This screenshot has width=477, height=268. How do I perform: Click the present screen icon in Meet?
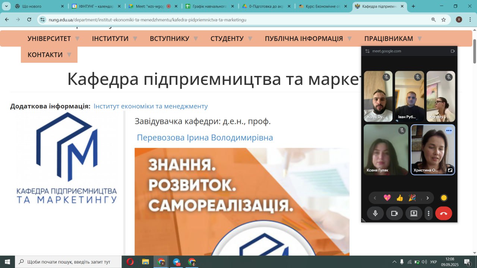(414, 213)
